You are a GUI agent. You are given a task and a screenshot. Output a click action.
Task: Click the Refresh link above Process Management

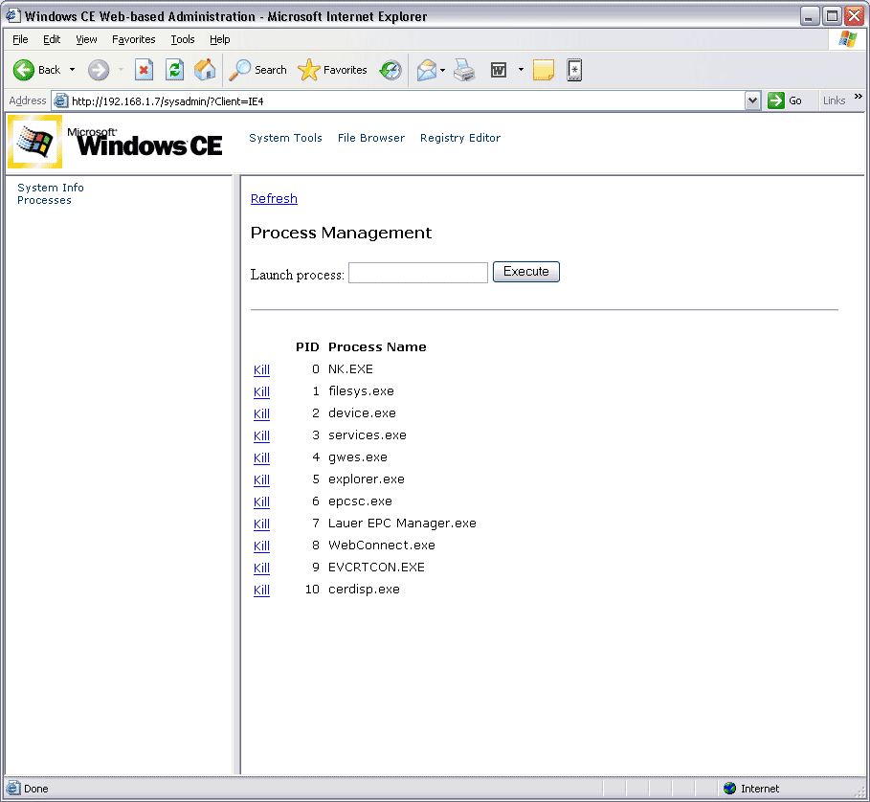[274, 198]
